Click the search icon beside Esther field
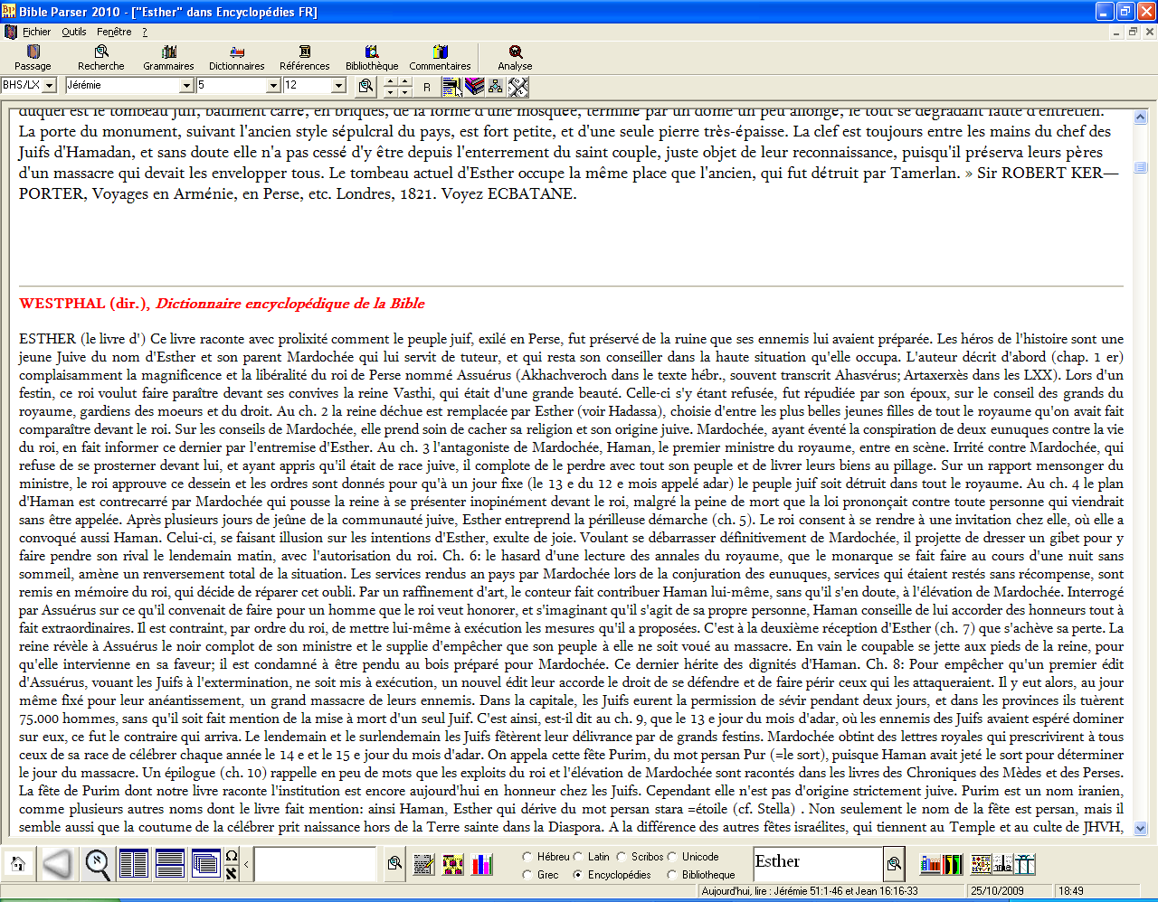This screenshot has height=902, width=1158. (894, 864)
